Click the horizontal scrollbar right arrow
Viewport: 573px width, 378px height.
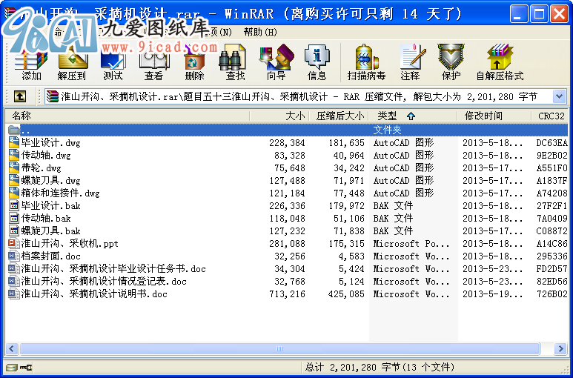click(560, 348)
